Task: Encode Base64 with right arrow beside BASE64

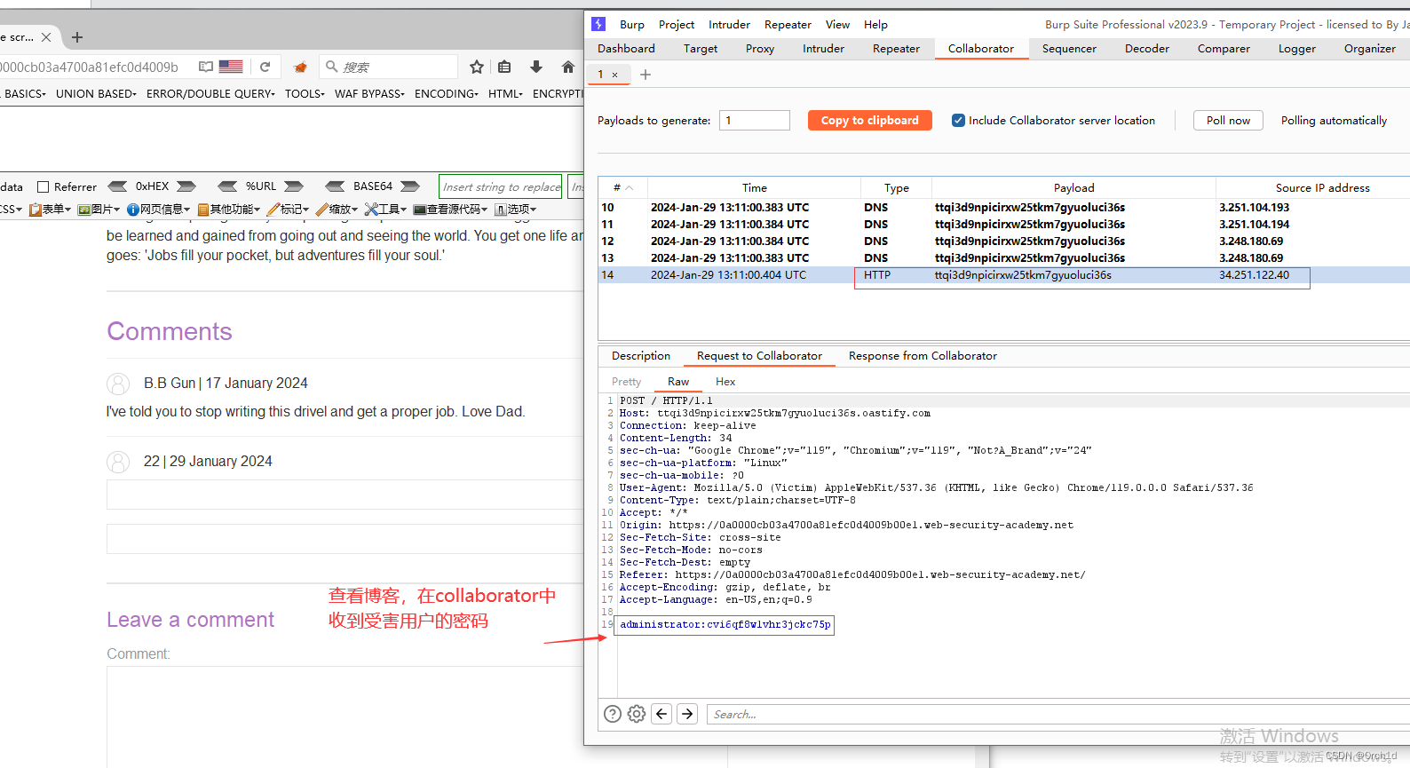Action: coord(410,186)
